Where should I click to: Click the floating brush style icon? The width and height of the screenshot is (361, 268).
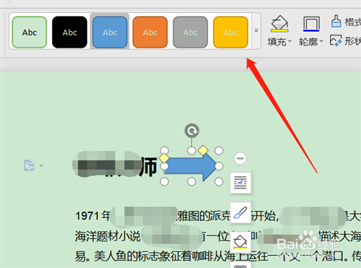pos(240,212)
